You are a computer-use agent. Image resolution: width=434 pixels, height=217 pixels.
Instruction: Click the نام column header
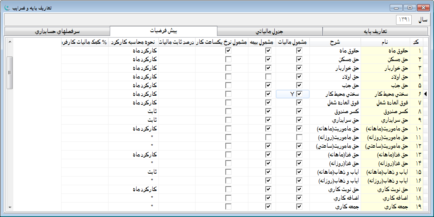(384, 42)
